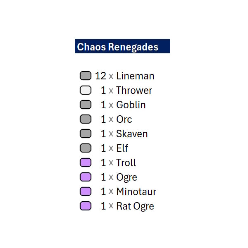Click the white swatch beside Thrower
This screenshot has height=248, width=248.
coord(86,90)
